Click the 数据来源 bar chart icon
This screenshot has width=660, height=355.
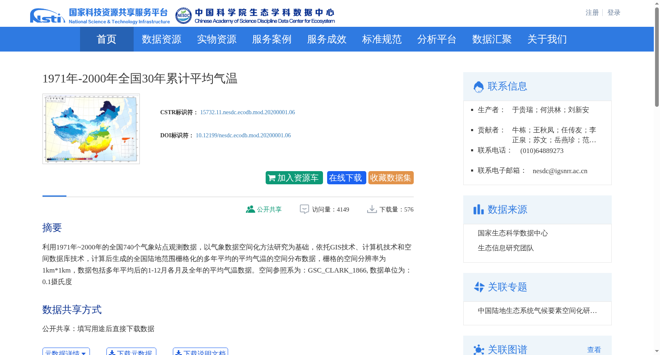(478, 209)
